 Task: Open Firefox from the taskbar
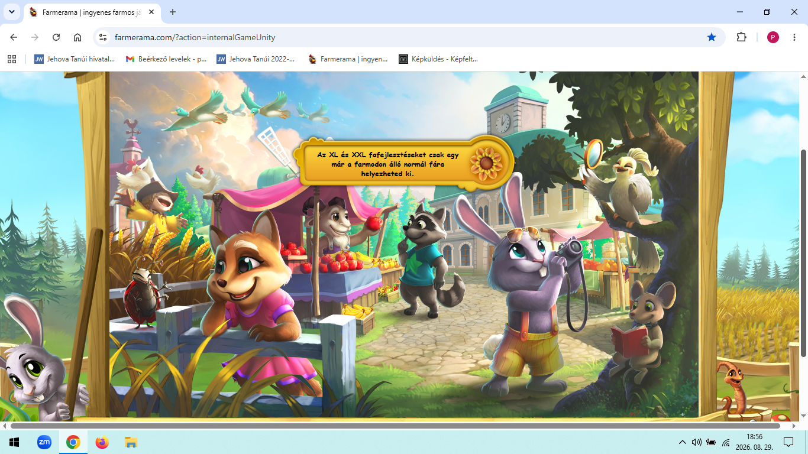[102, 442]
